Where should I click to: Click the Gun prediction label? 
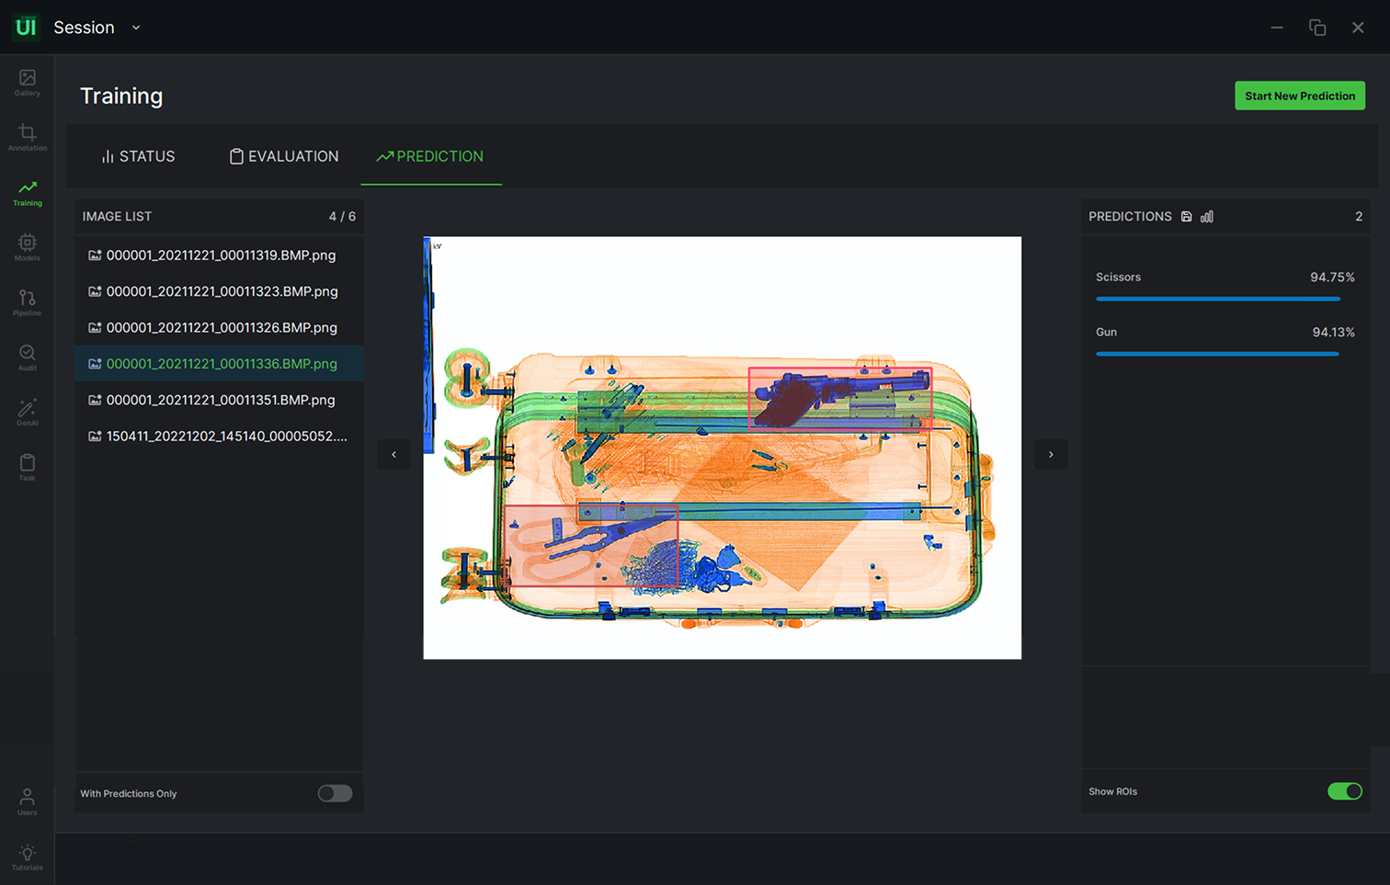1106,332
